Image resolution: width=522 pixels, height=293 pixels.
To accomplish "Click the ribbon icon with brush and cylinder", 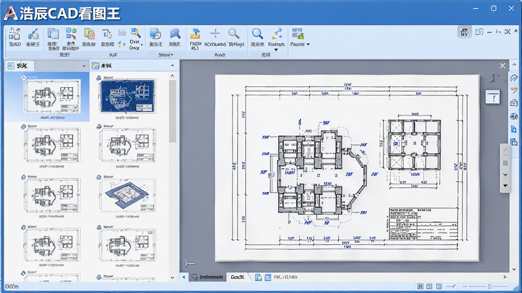I will 33,34.
